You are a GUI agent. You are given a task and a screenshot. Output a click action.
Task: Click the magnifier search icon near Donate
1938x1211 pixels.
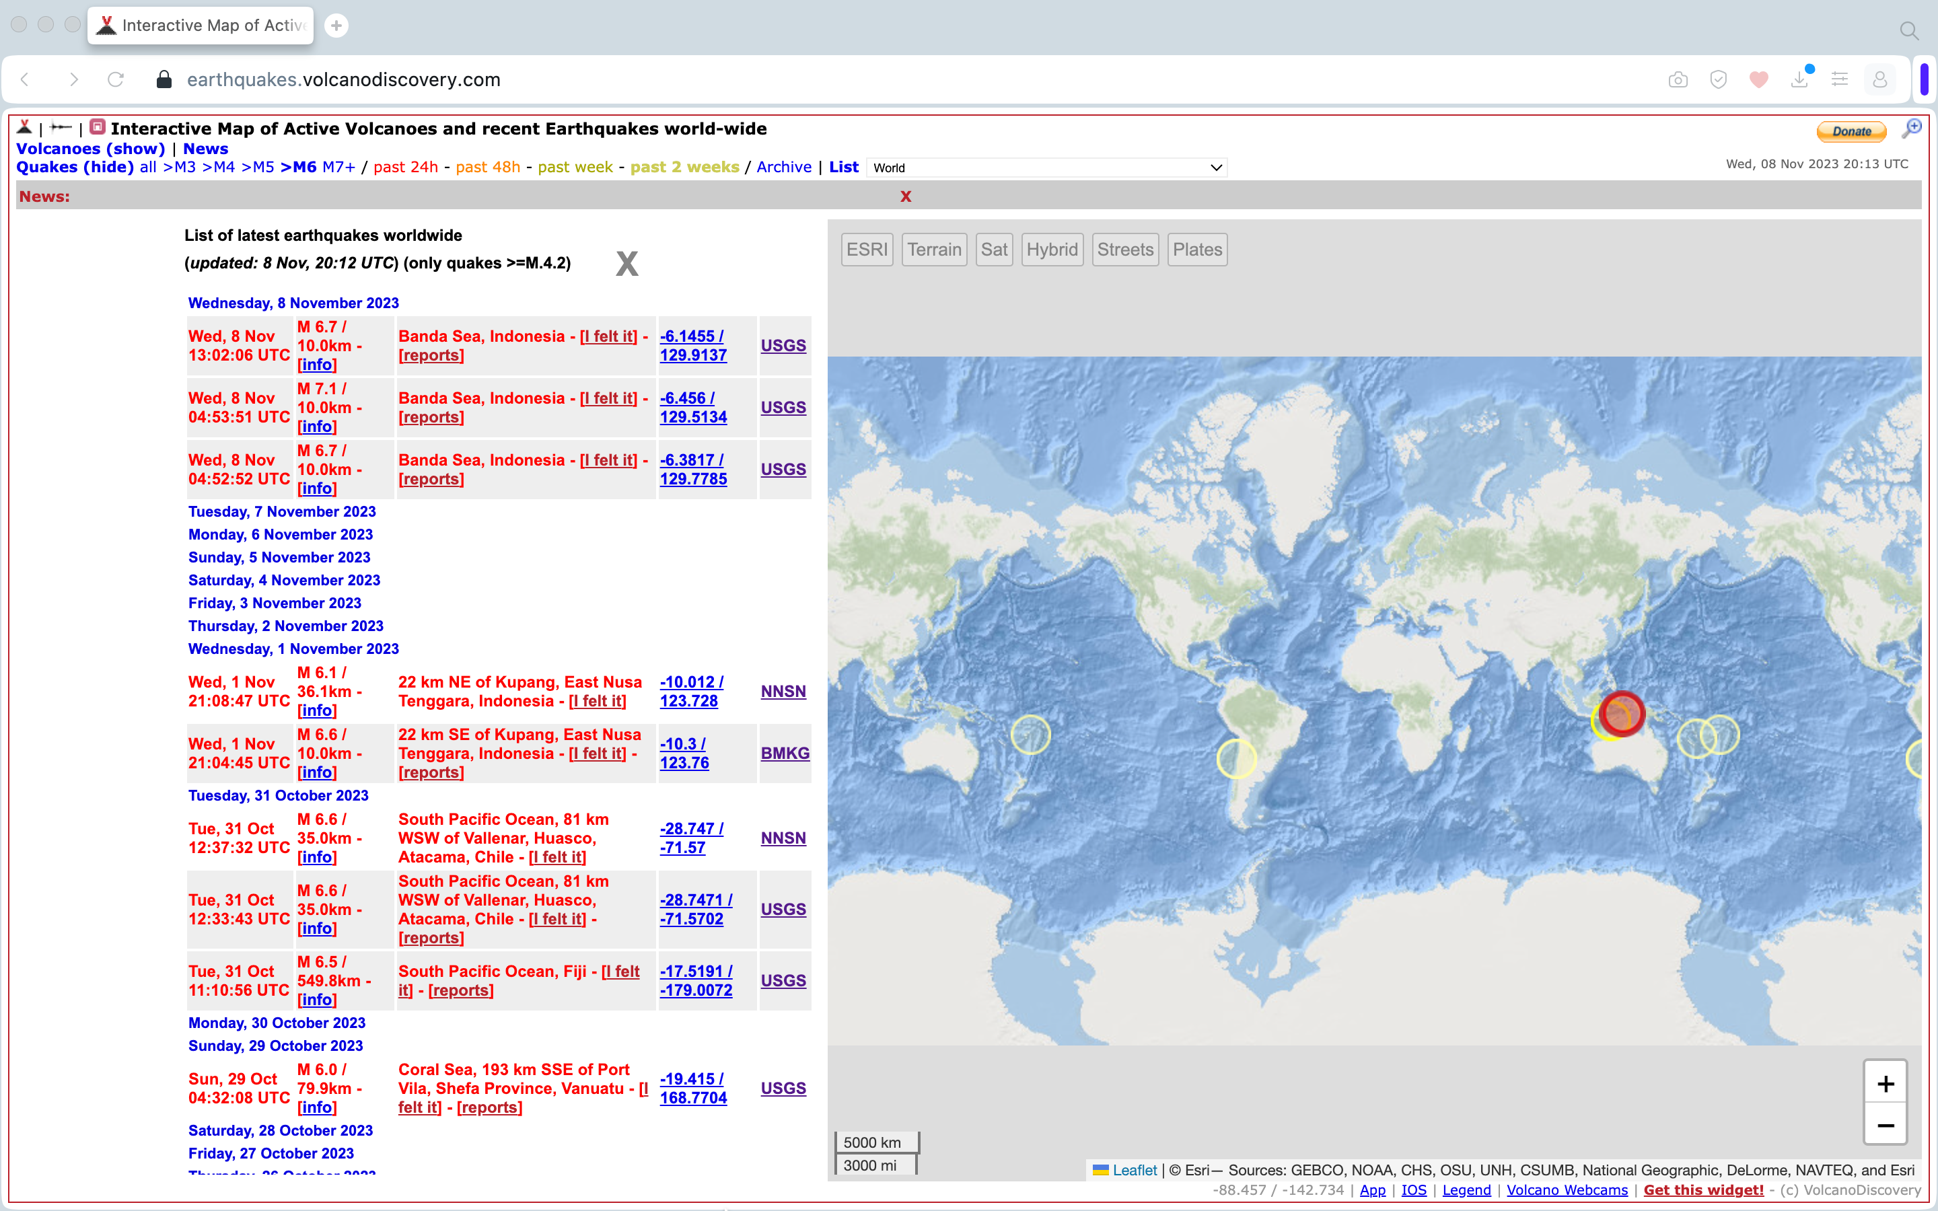tap(1912, 129)
